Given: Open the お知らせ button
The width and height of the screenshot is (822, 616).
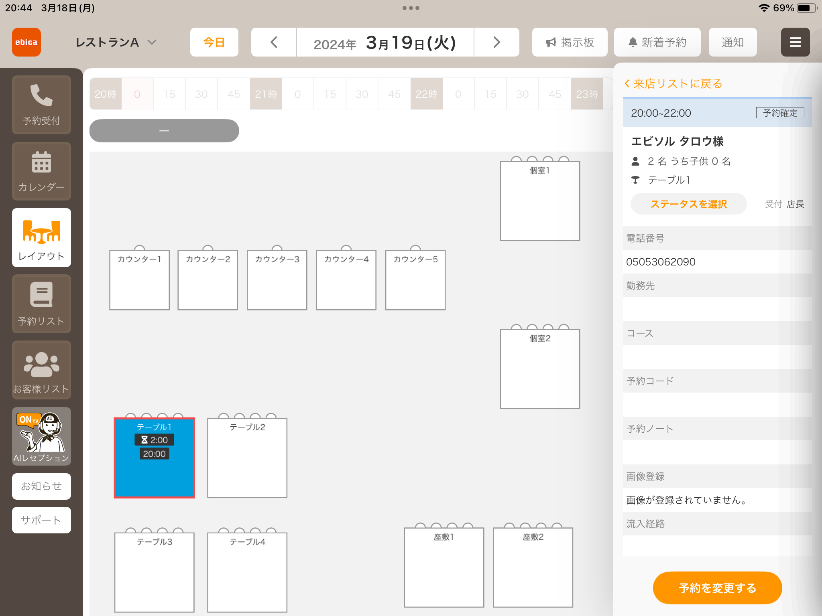Looking at the screenshot, I should [x=41, y=486].
